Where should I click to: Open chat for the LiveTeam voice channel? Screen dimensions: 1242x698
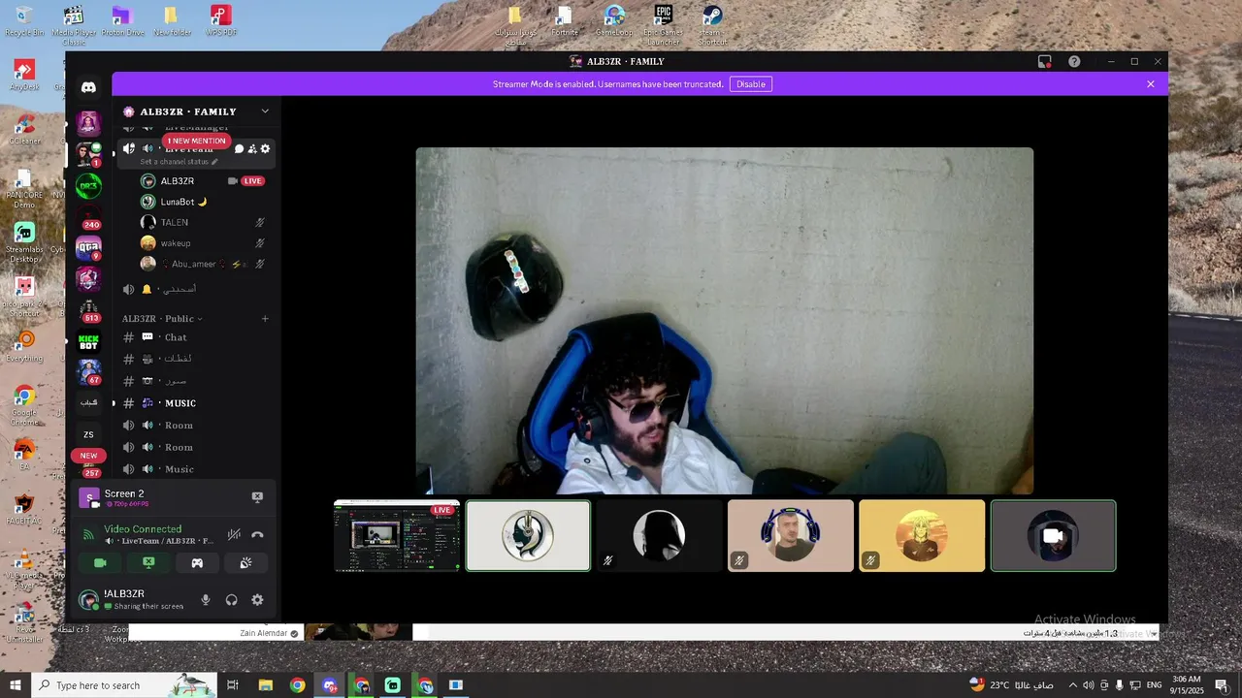(x=240, y=148)
